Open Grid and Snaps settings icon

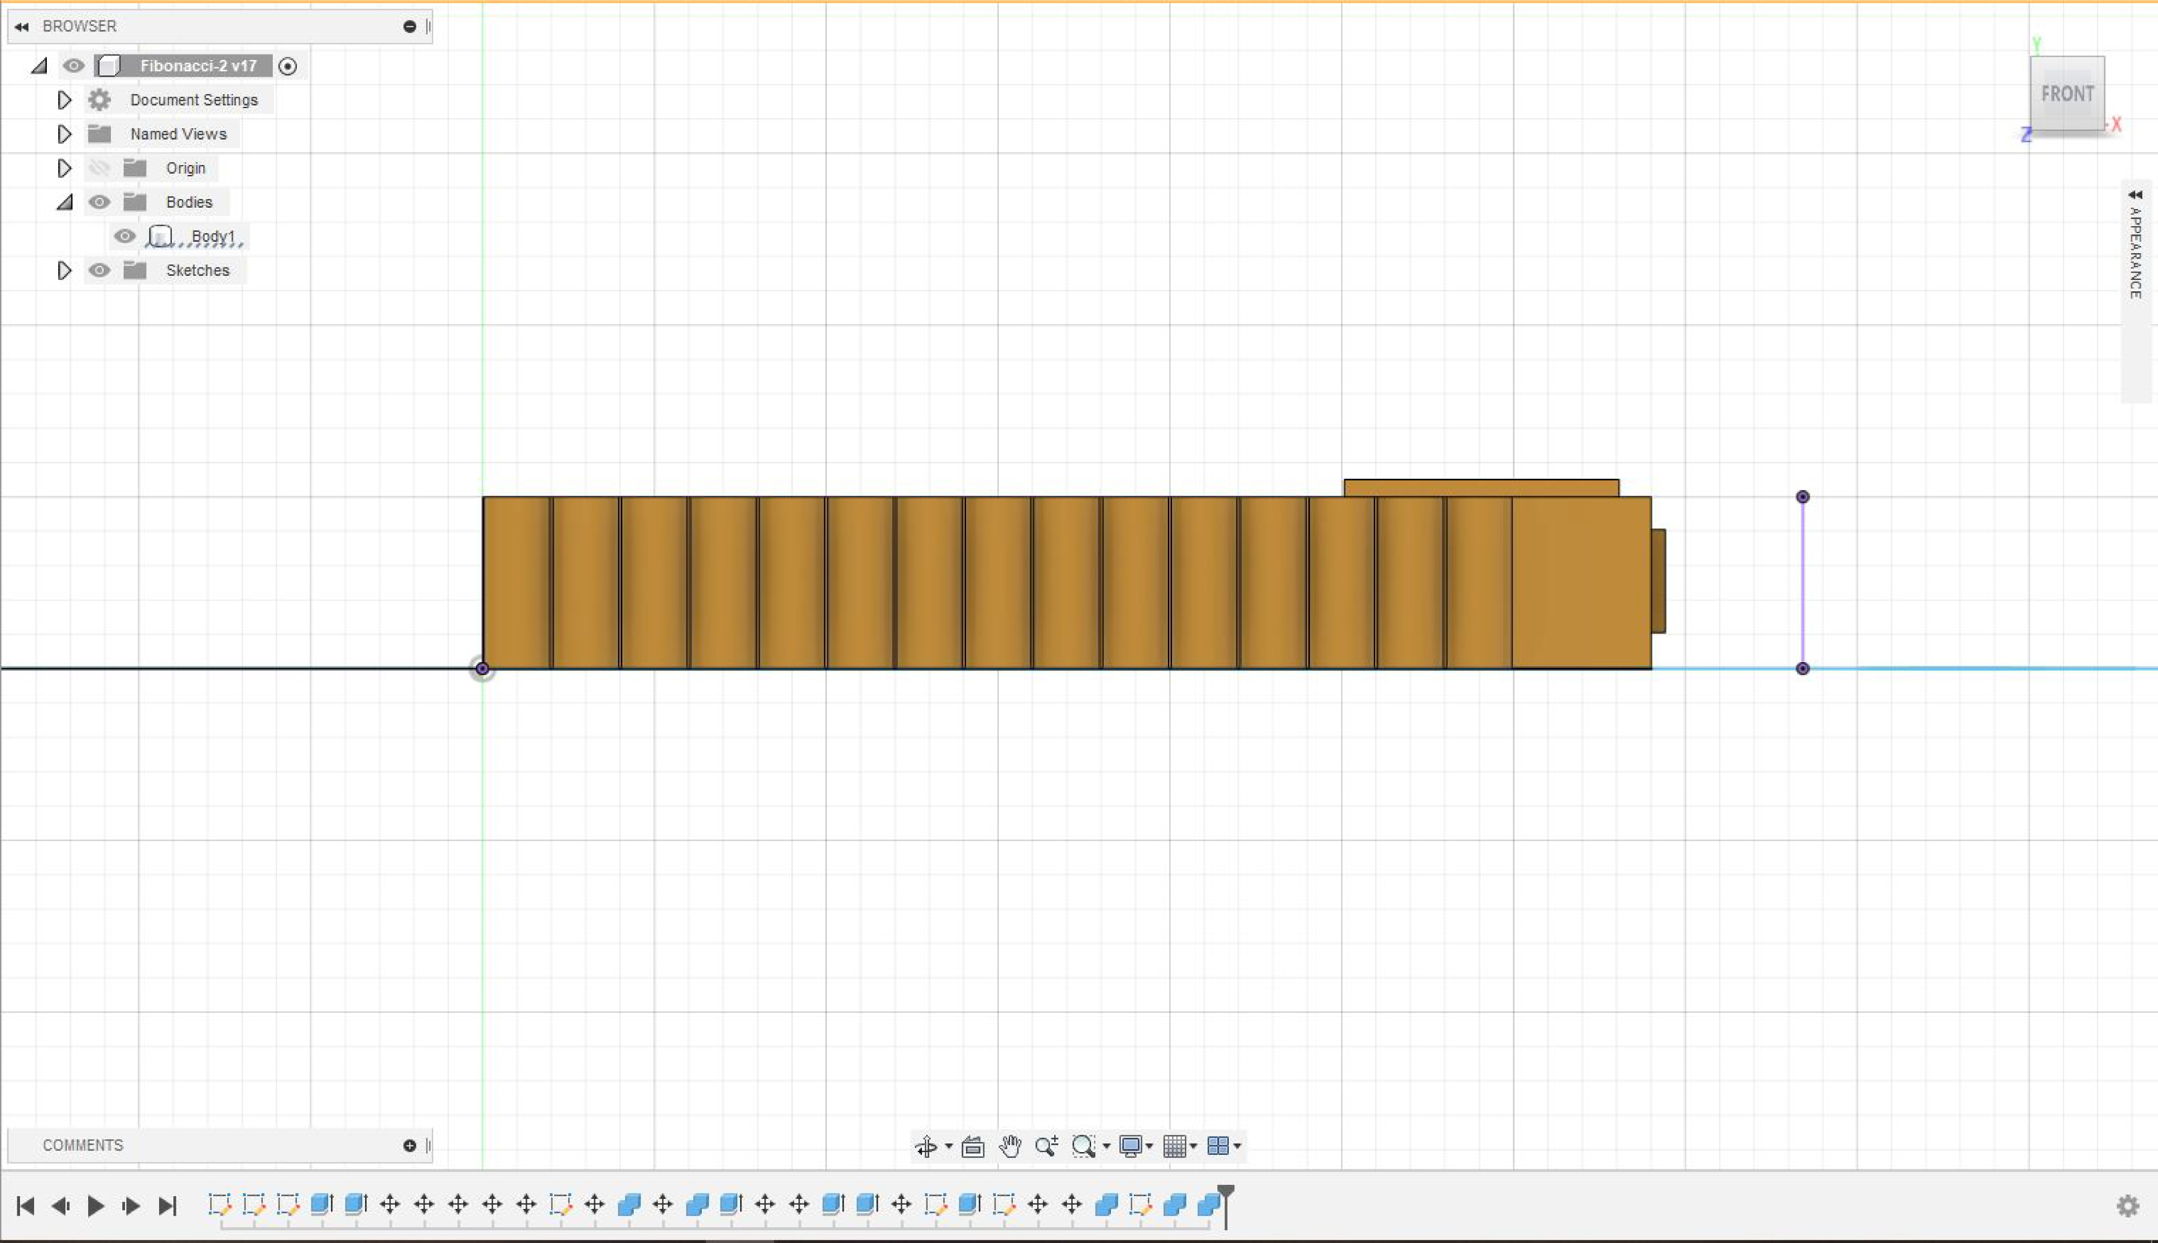[1175, 1147]
